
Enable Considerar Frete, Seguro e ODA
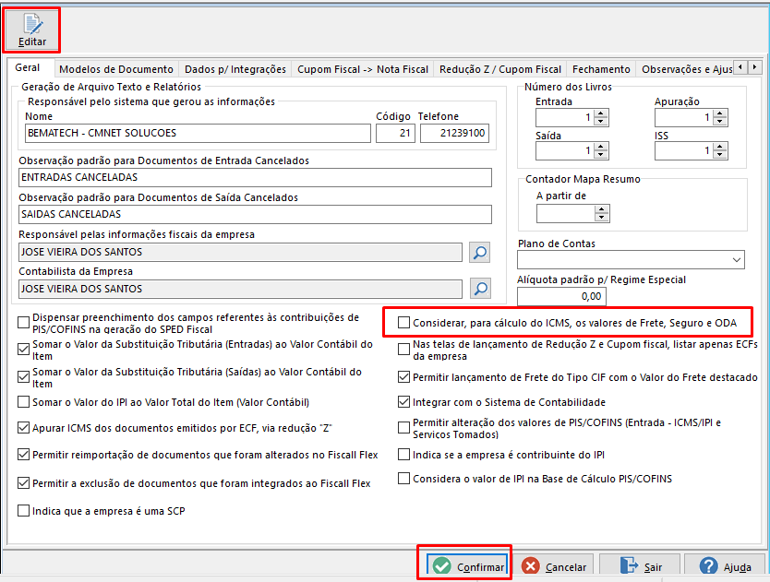pos(403,323)
